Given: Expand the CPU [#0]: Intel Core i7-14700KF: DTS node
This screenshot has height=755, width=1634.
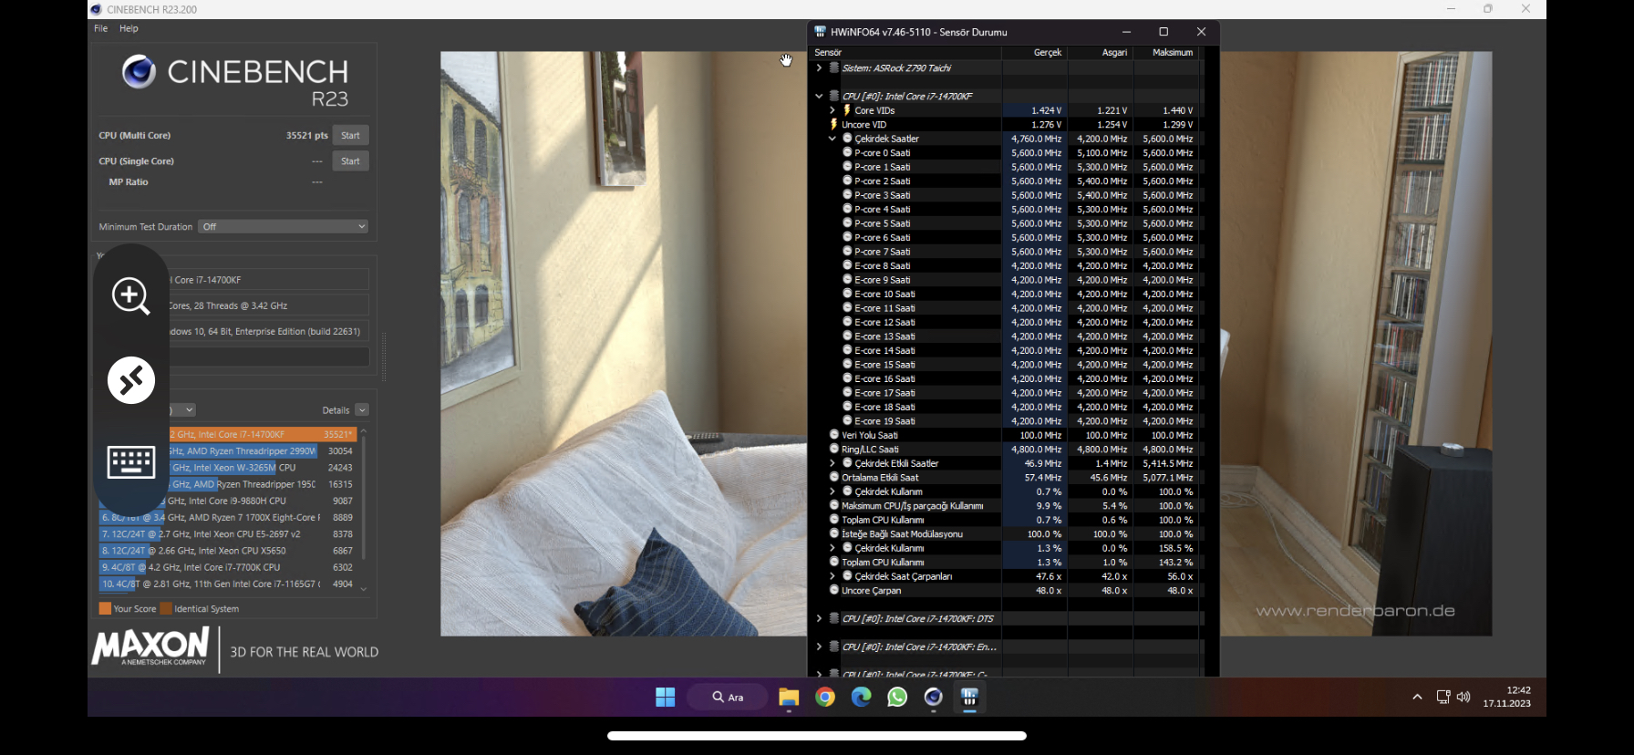Looking at the screenshot, I should point(819,618).
